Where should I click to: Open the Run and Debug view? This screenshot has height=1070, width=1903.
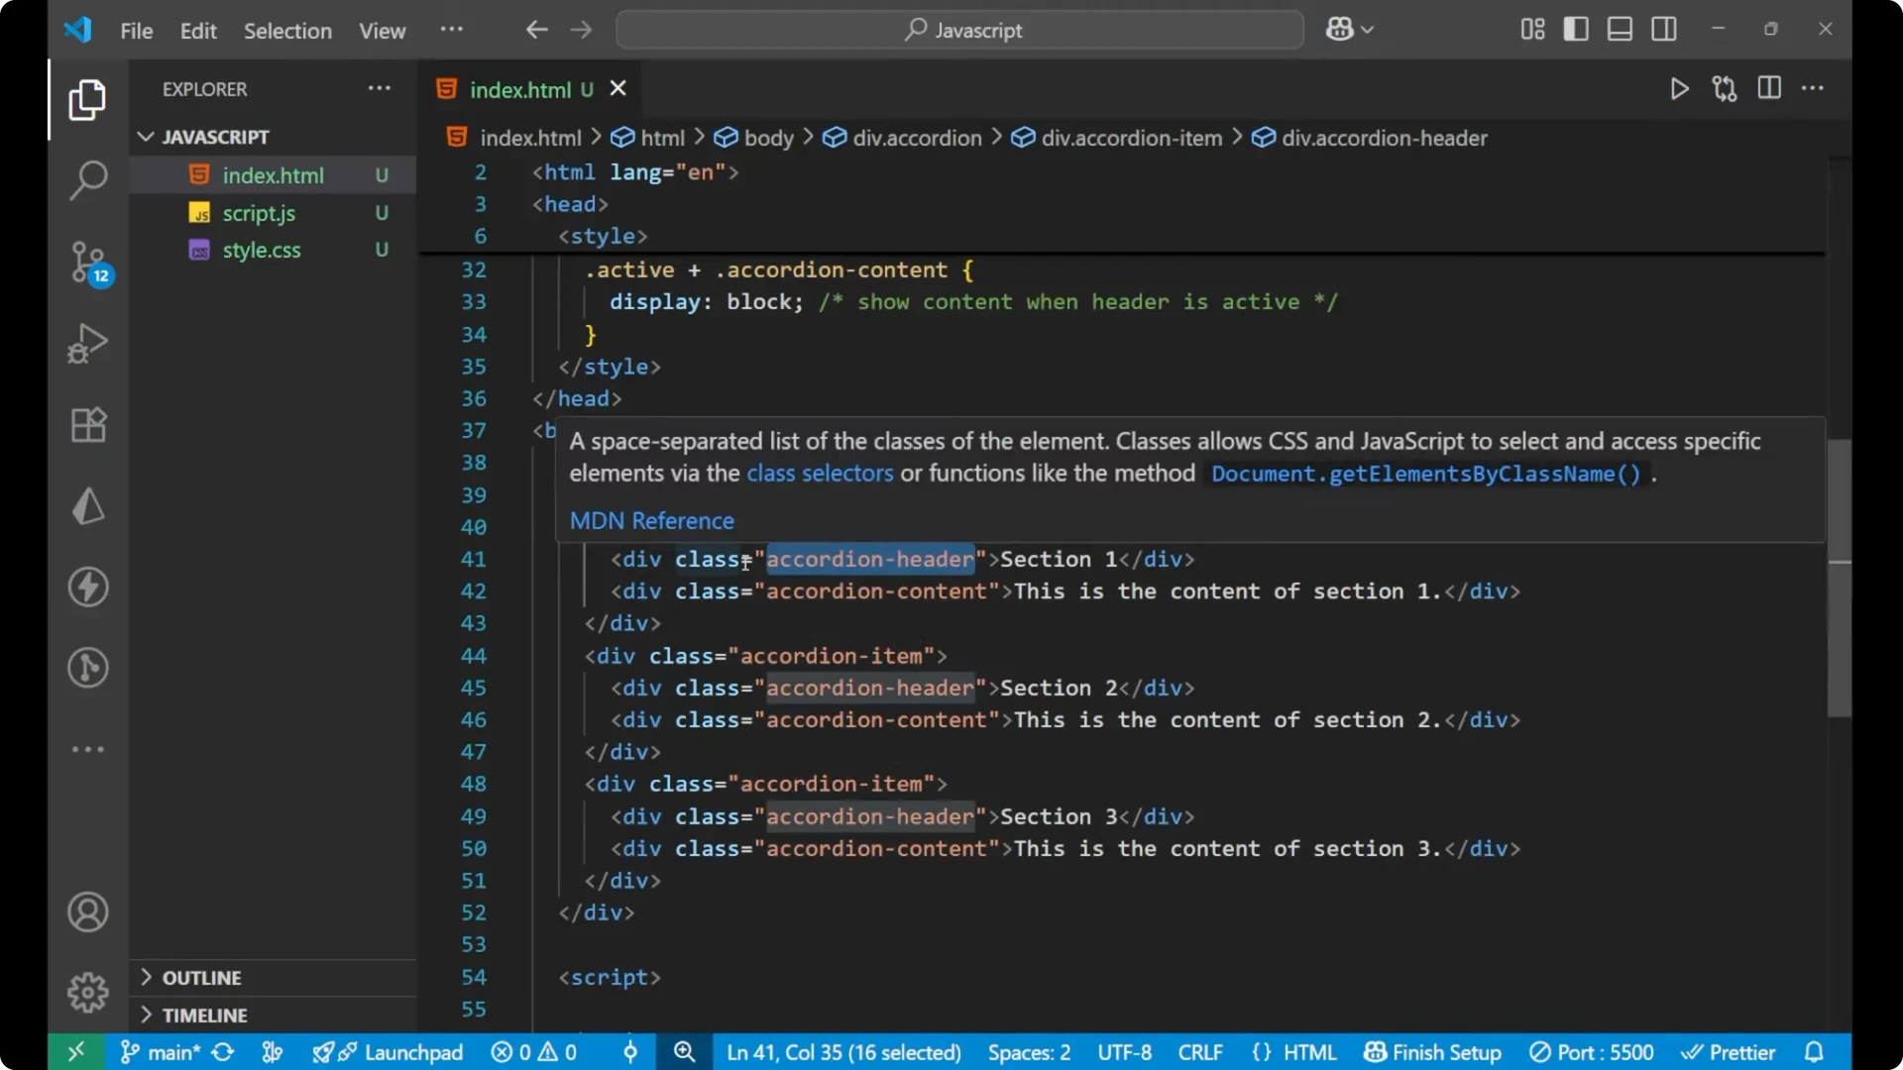coord(87,343)
